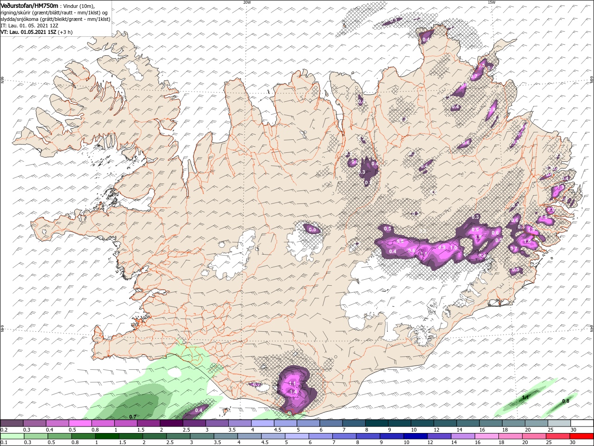The image size is (594, 446).
Task: Select the white snow swatch above label 30
Action: point(582,423)
